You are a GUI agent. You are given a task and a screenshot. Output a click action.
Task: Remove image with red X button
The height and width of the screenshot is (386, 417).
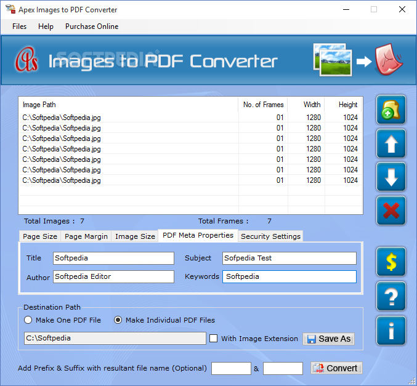391,211
